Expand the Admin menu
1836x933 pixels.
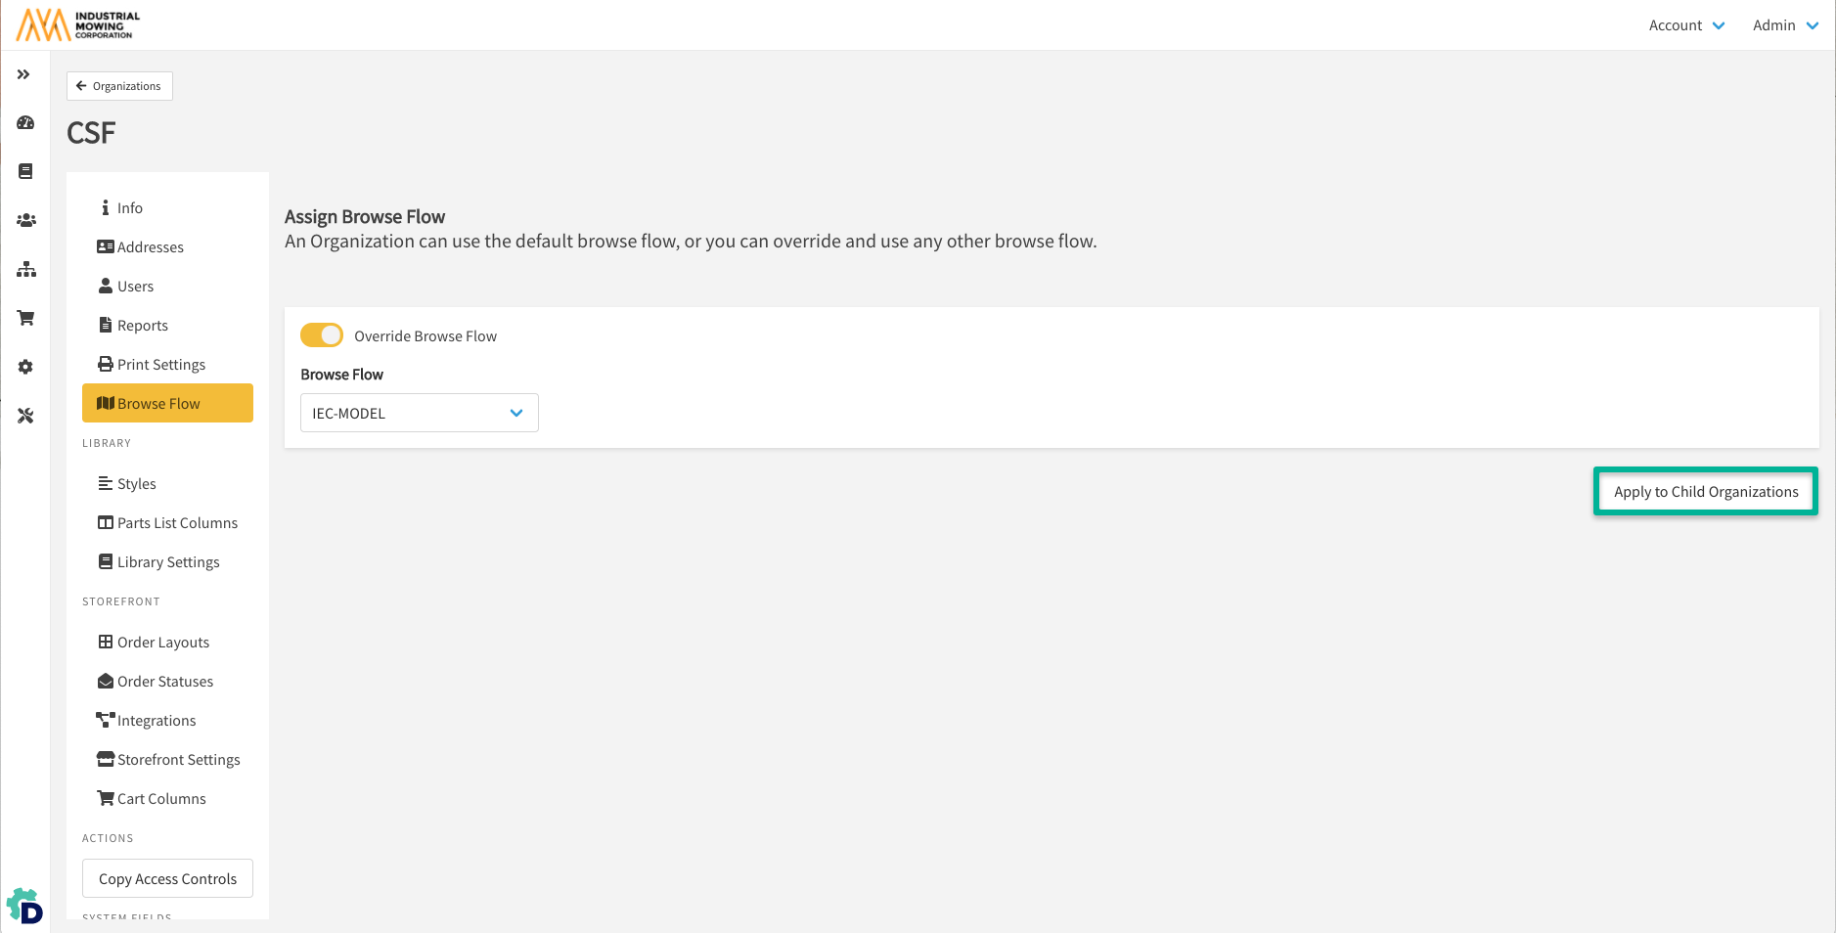point(1785,25)
